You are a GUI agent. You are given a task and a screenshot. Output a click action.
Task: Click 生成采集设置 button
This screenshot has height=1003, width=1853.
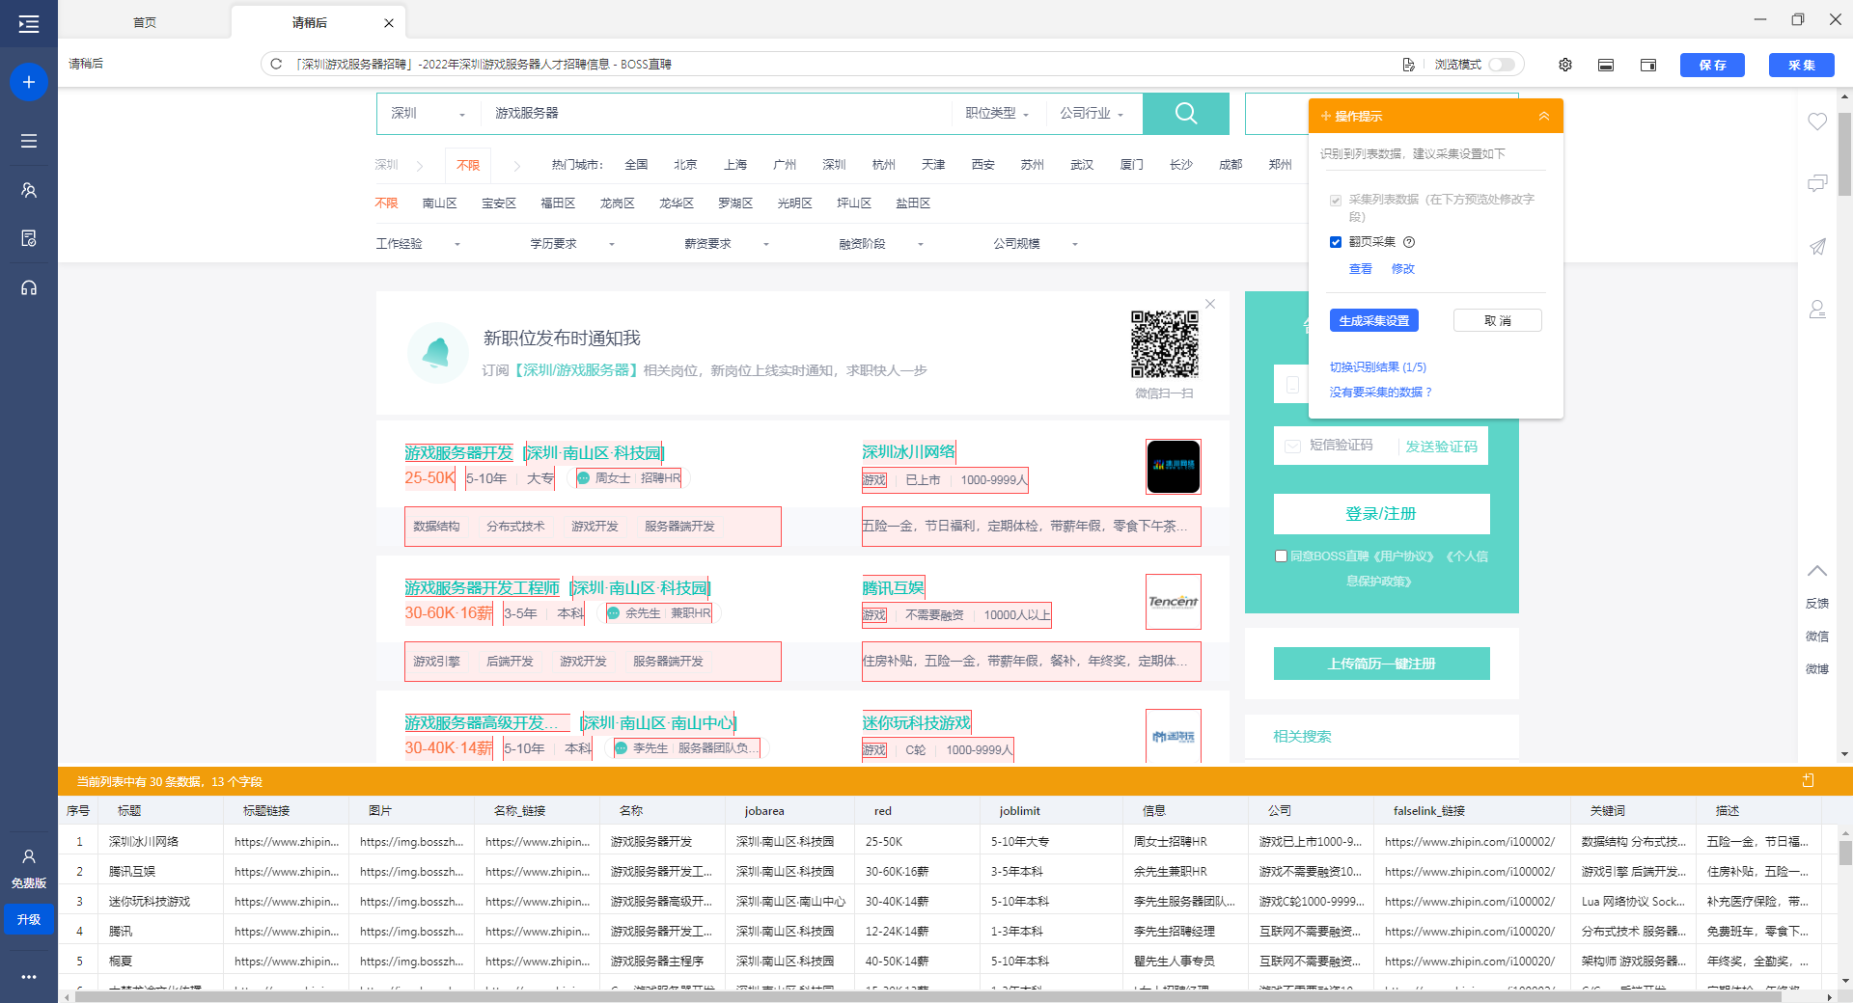click(1373, 321)
